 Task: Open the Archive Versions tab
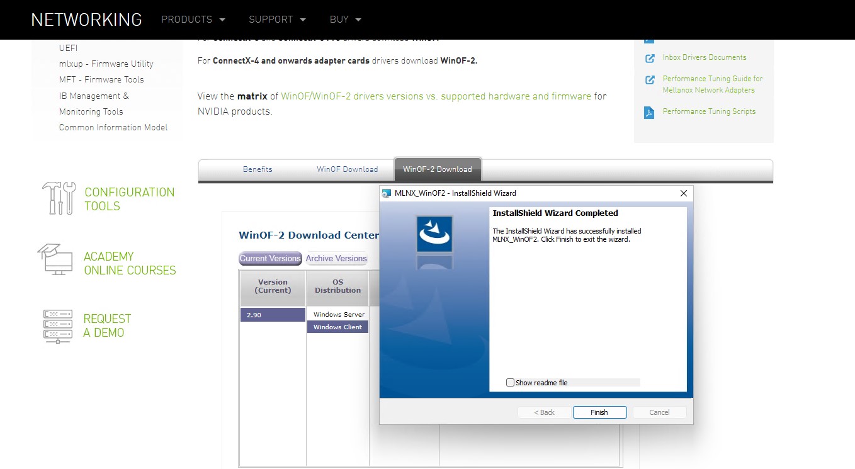coord(336,258)
